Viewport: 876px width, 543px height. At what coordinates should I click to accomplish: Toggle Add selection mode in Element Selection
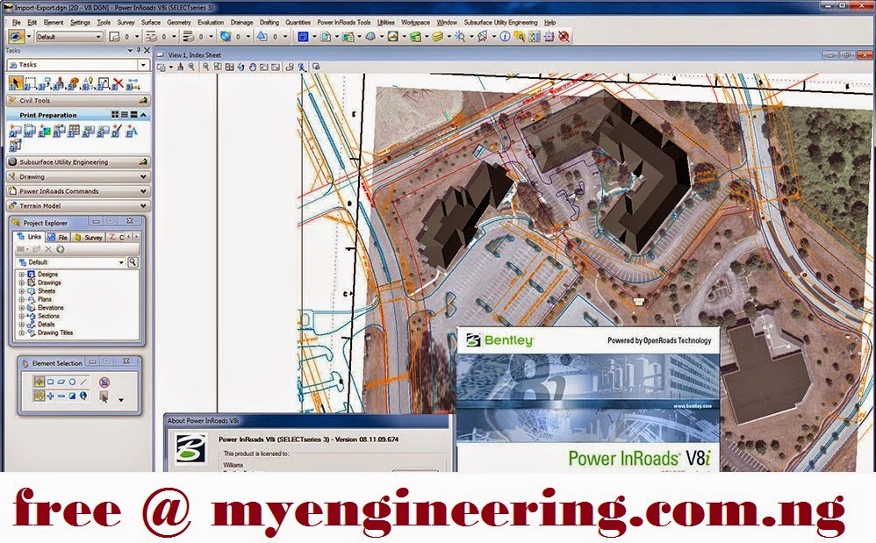(50, 396)
